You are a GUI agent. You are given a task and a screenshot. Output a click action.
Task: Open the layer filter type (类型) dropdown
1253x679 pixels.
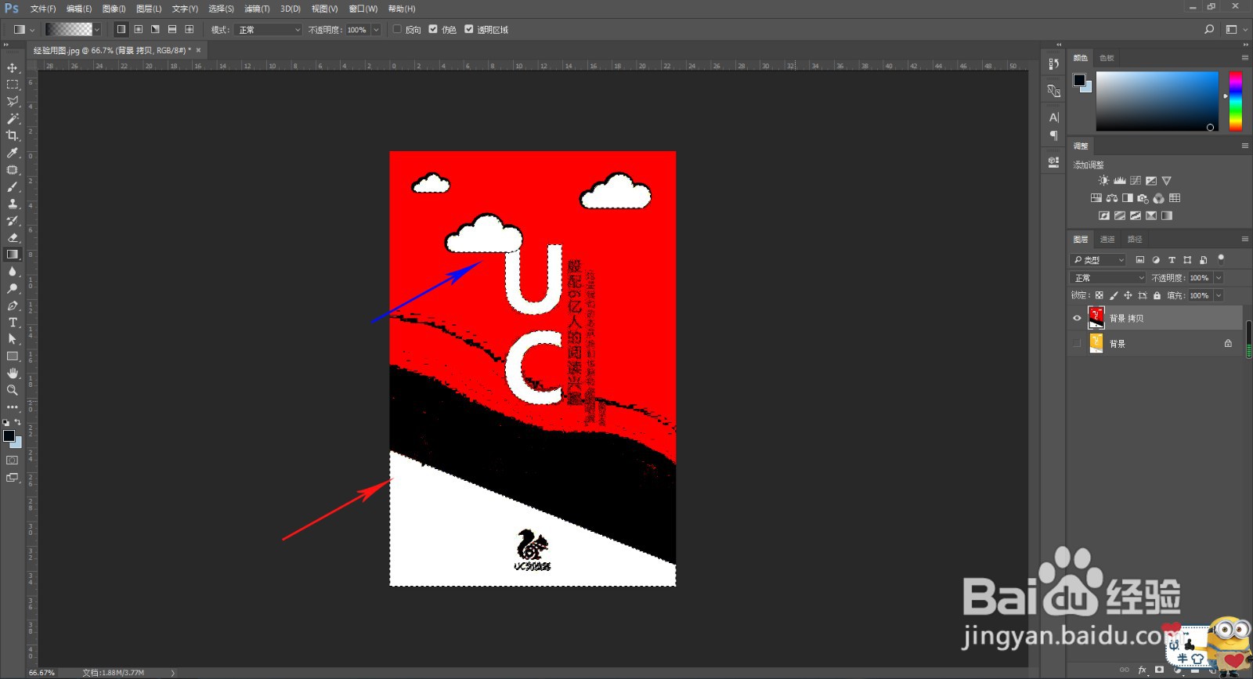pyautogui.click(x=1098, y=260)
